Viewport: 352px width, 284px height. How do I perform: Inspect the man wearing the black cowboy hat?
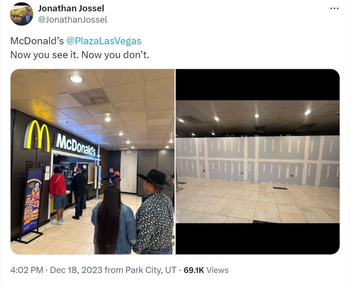(155, 212)
